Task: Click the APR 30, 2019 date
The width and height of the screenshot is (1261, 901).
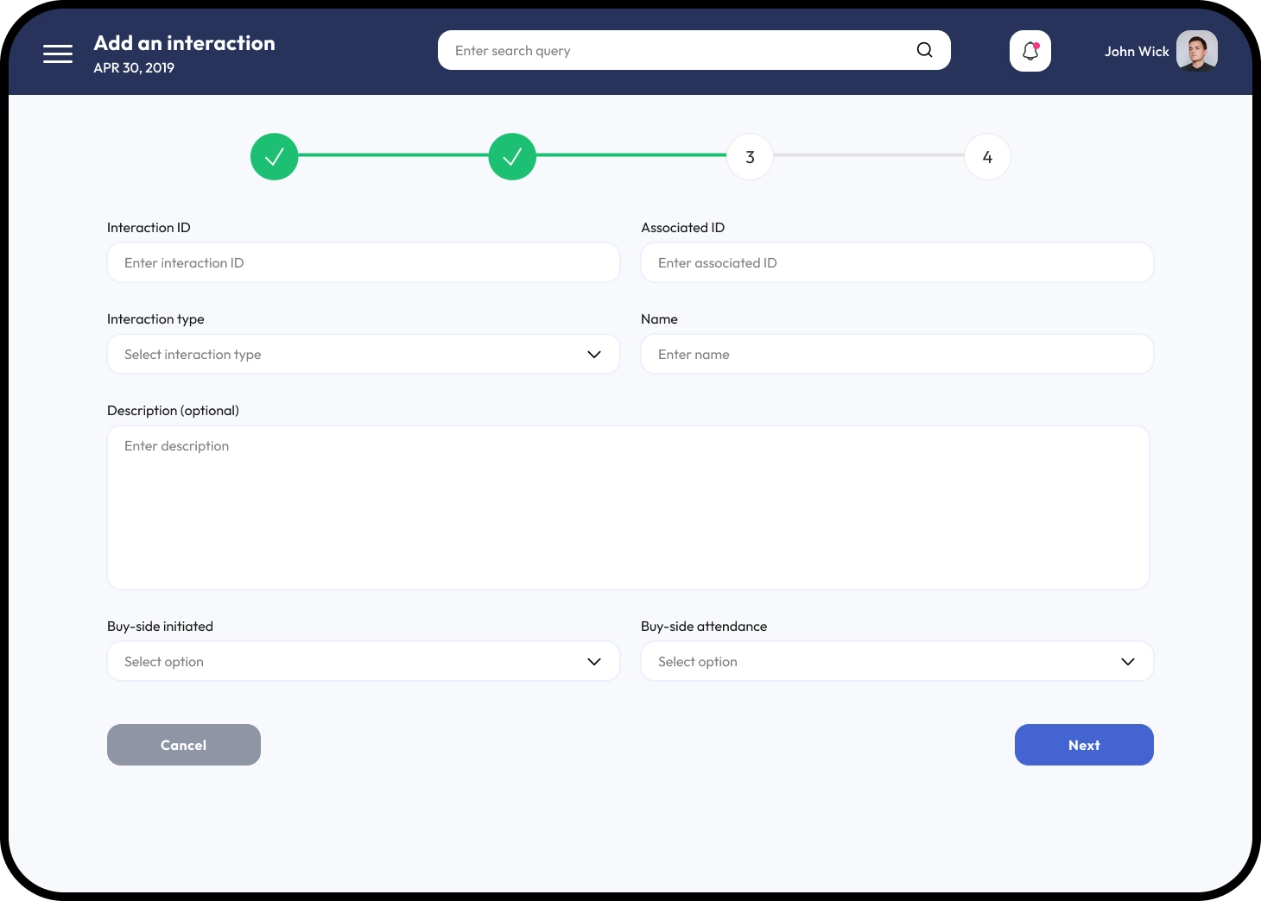Action: pyautogui.click(x=134, y=68)
